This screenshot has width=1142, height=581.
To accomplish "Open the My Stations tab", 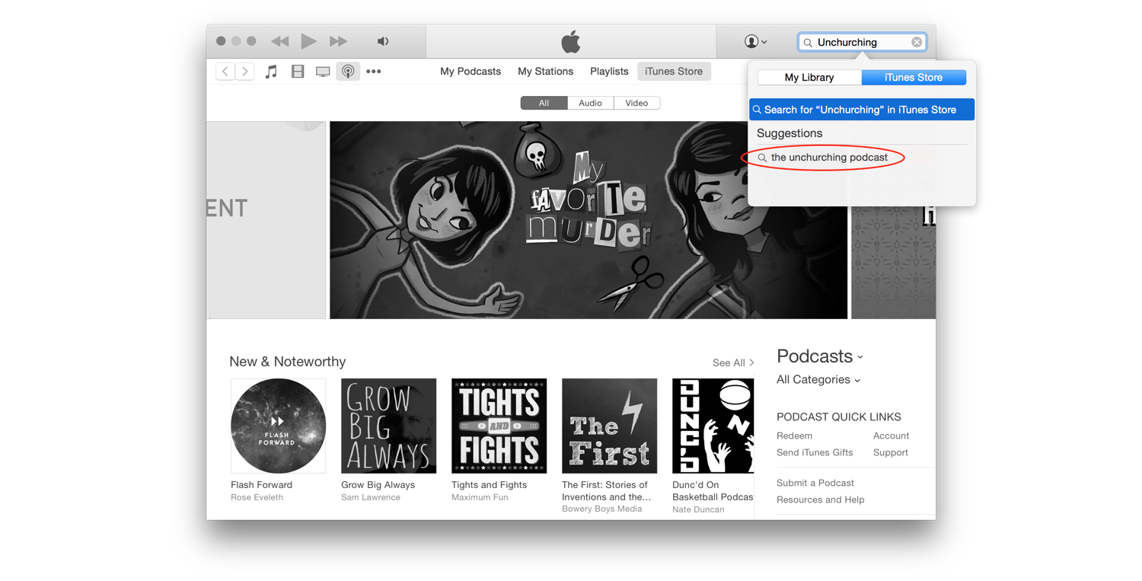I will 545,72.
